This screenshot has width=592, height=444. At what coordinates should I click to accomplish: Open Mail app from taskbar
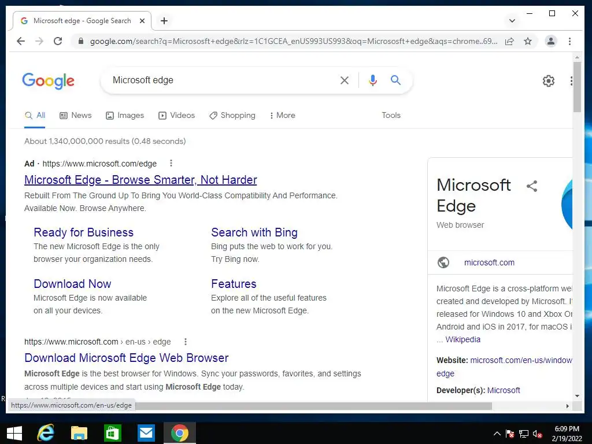click(146, 433)
